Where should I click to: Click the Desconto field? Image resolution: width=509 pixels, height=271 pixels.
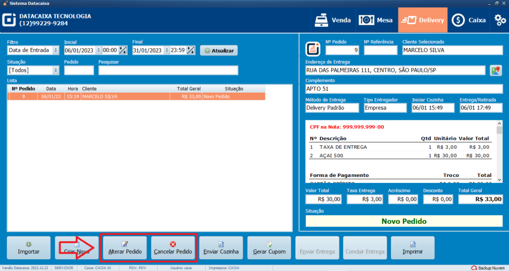coord(438,199)
